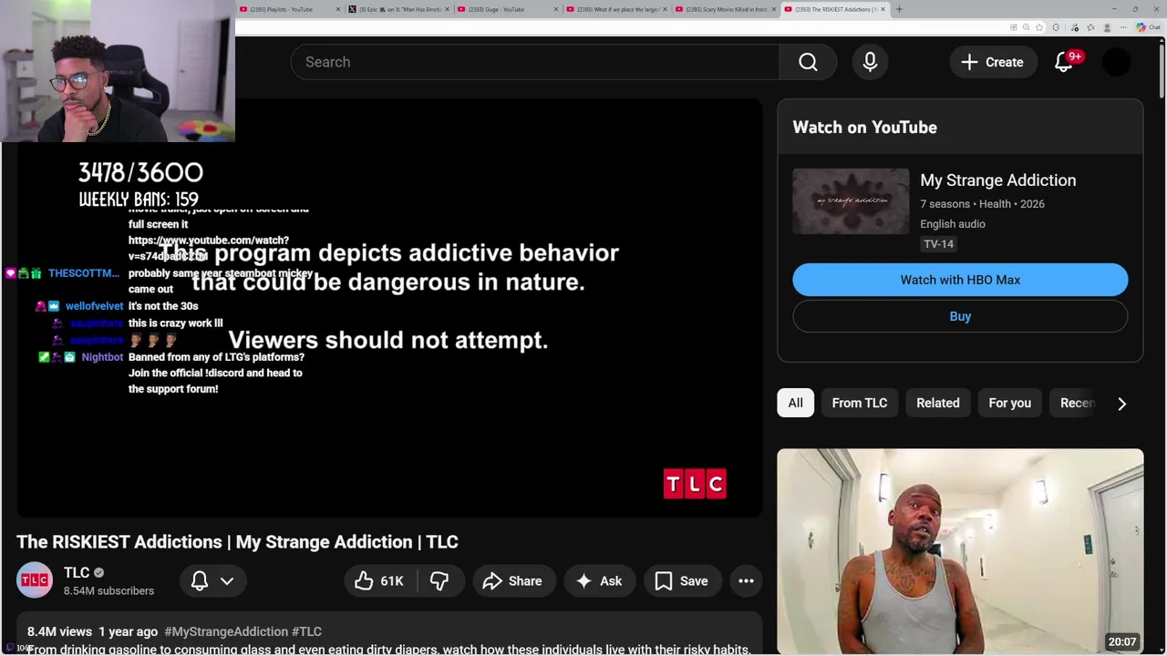The height and width of the screenshot is (656, 1167).
Task: Open Edge zoom magnifier icon in address bar
Action: point(1027,27)
